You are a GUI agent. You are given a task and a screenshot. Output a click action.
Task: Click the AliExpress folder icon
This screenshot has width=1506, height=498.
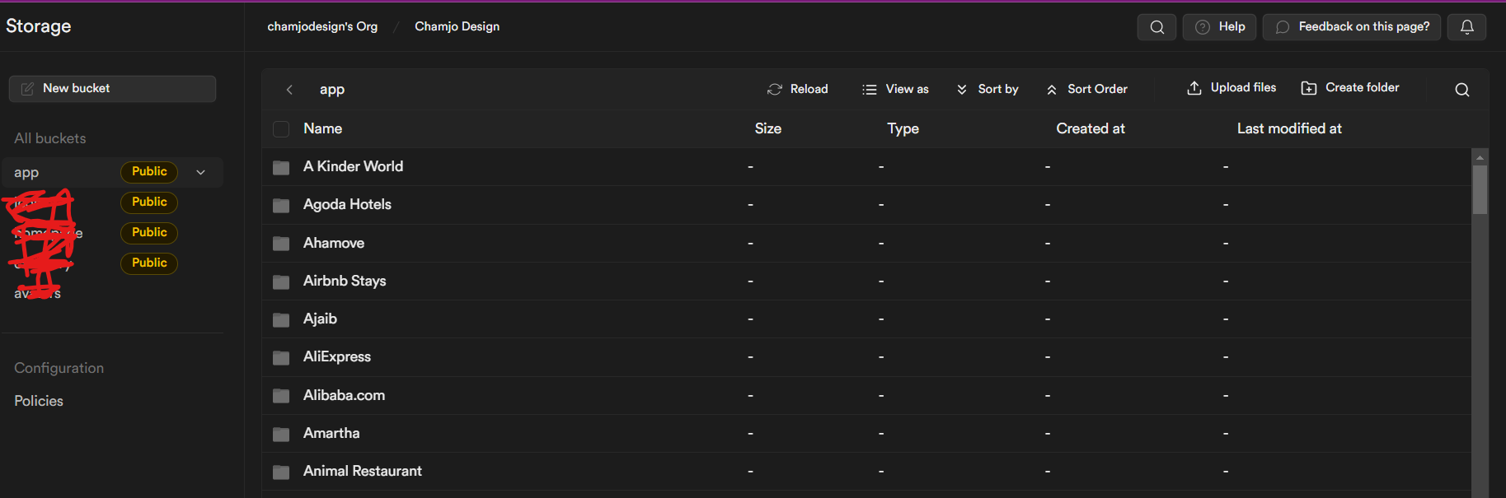281,357
